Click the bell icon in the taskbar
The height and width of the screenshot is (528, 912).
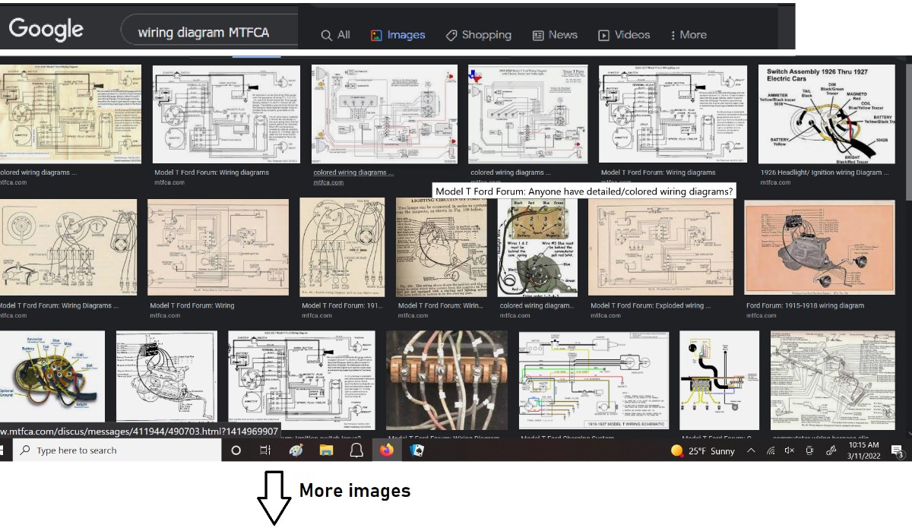click(356, 451)
